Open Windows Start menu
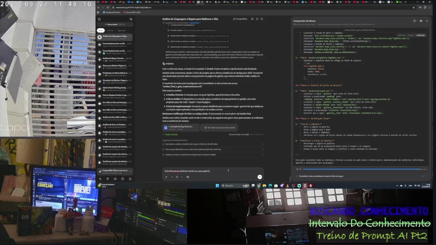 click(217, 186)
